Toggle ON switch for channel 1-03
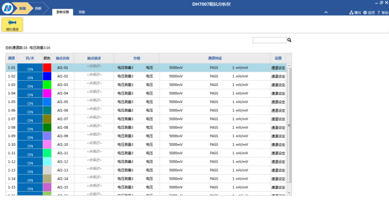Image resolution: width=389 pixels, height=207 pixels. (30, 85)
